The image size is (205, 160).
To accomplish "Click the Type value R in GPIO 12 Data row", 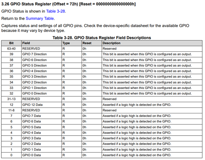I will pyautogui.click(x=64, y=105).
